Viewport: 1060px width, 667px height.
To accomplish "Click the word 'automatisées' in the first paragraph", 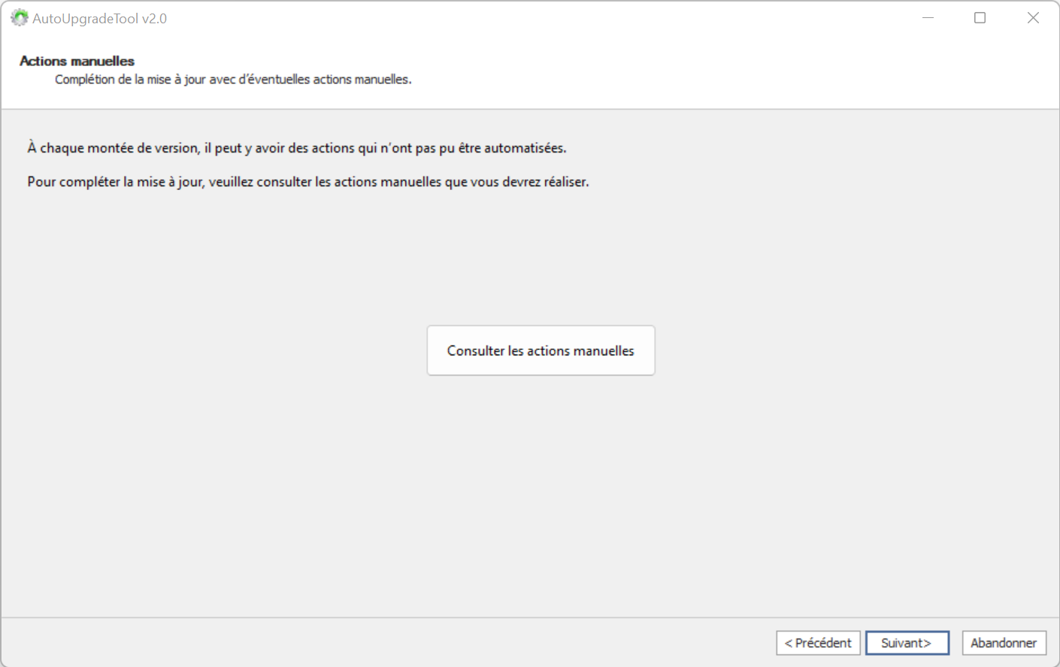I will coord(524,149).
